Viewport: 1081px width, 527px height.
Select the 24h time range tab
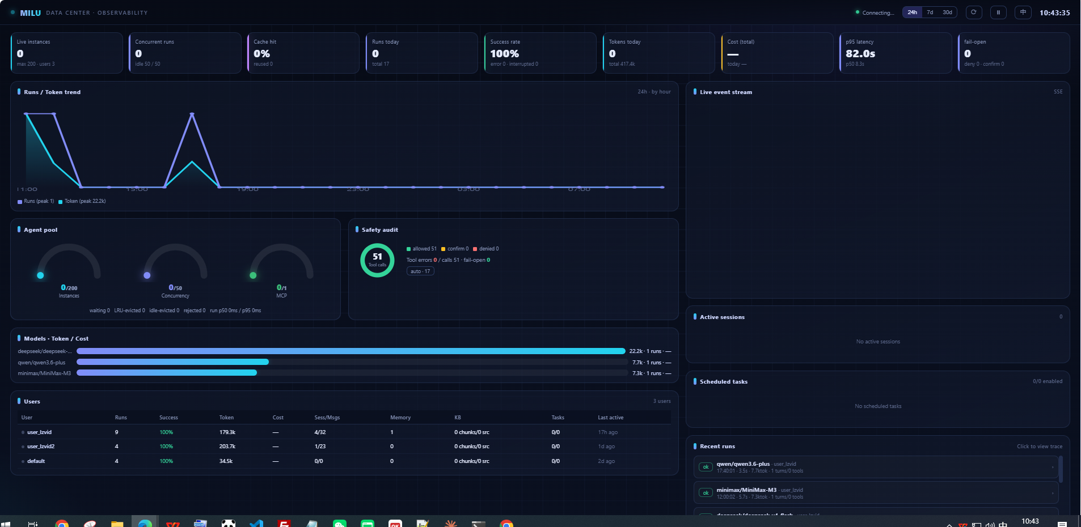point(912,12)
